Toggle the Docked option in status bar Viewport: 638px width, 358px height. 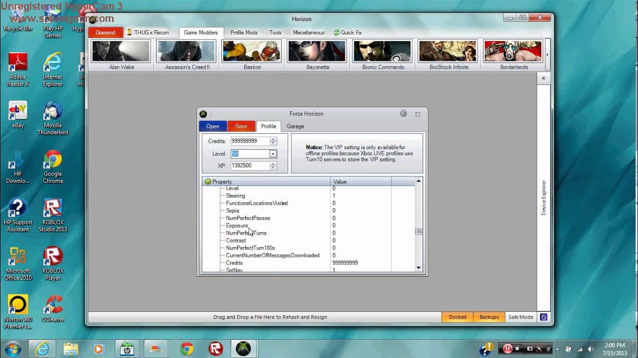coord(457,317)
